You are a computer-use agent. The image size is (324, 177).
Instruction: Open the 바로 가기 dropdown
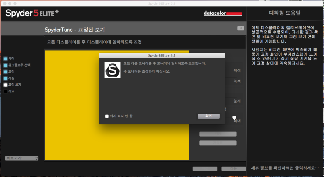tap(22, 158)
